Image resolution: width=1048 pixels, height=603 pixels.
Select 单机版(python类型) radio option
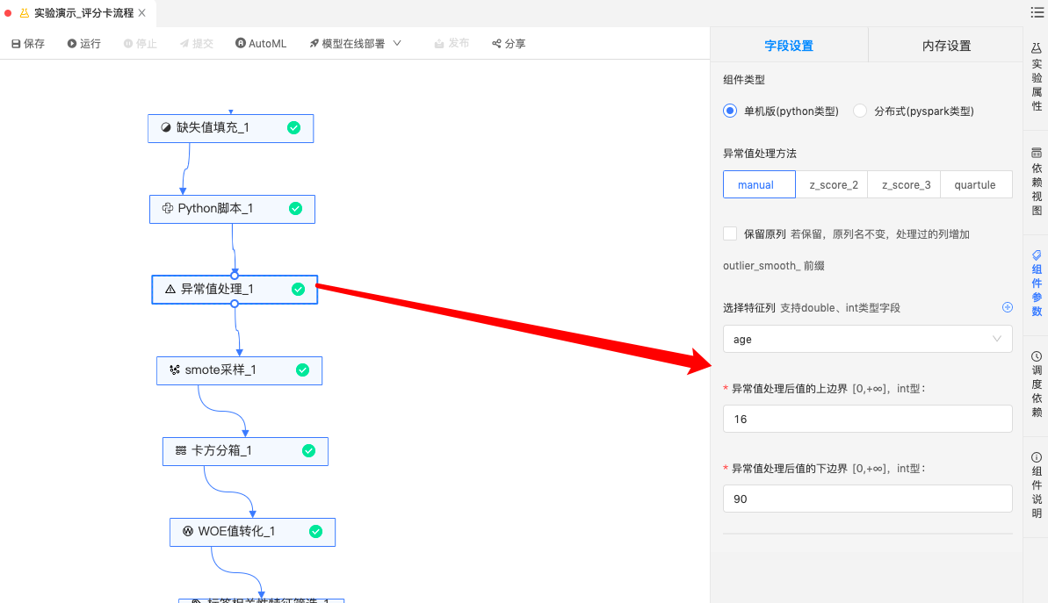click(730, 111)
